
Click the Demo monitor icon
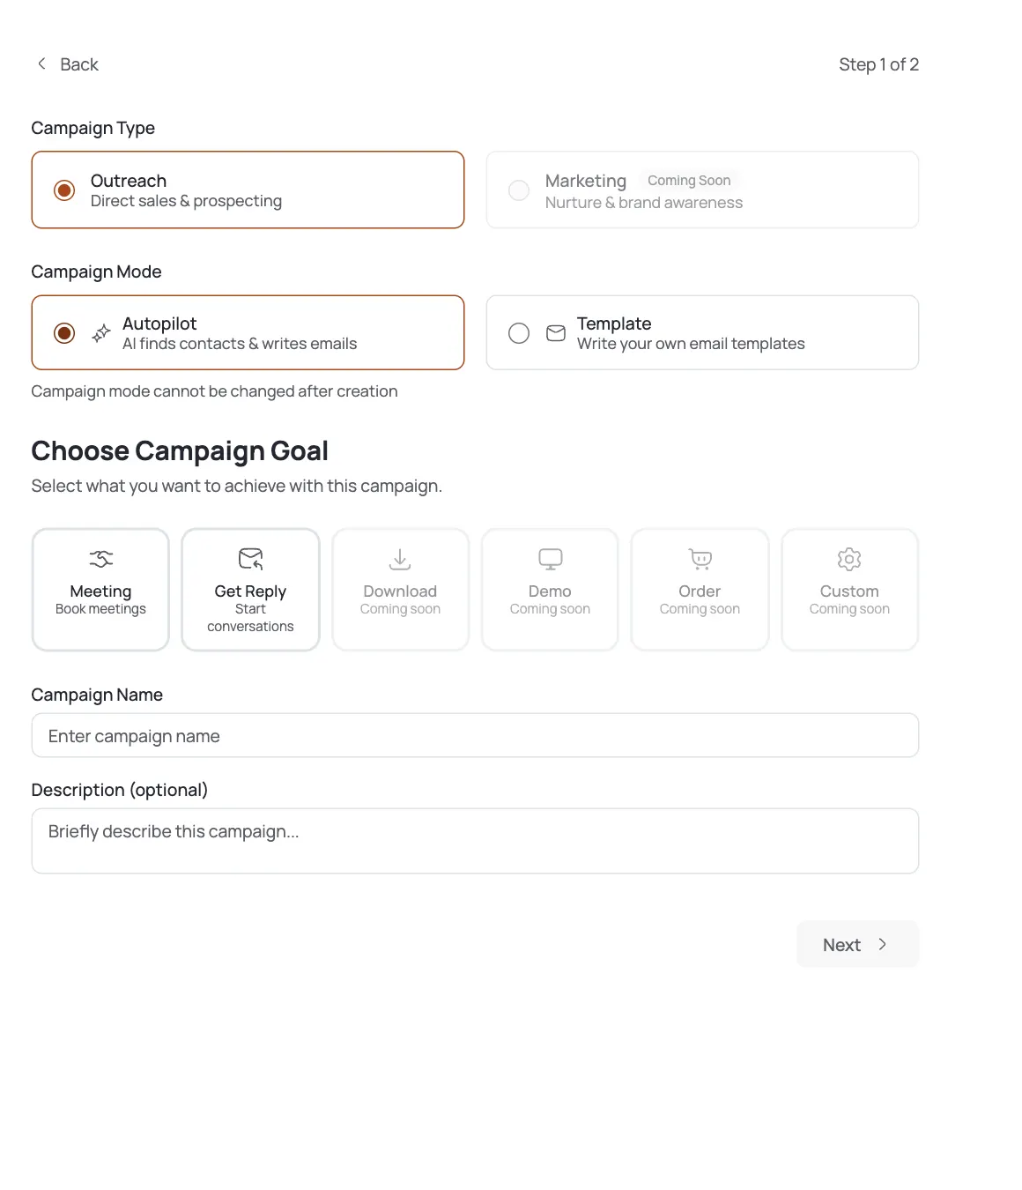pyautogui.click(x=551, y=559)
